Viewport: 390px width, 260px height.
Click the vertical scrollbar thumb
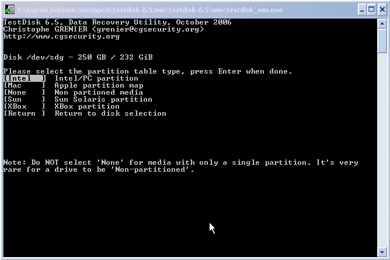coord(382,40)
